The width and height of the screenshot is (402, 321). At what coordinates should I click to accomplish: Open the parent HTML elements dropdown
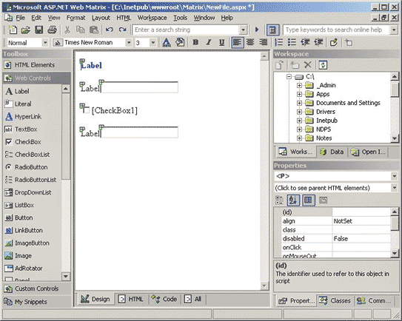point(394,188)
